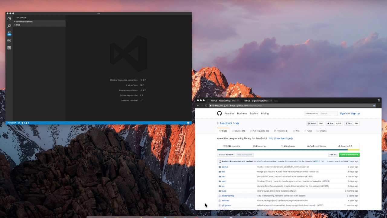Image resolution: width=387 pixels, height=218 pixels.
Task: Click the EXPLORADOR panel title
Action: 21,18
